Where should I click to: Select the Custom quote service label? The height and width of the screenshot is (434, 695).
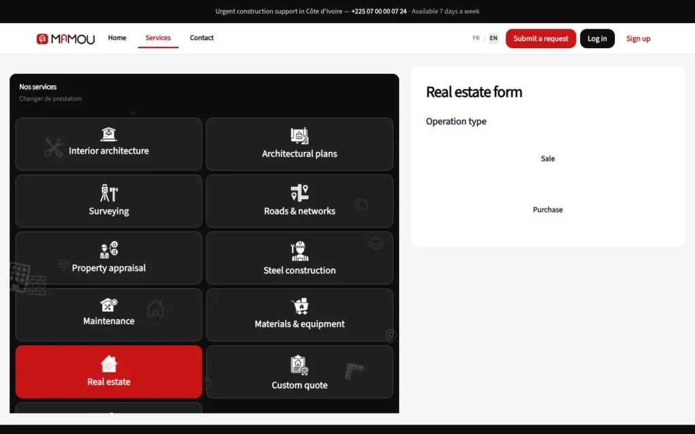tap(299, 385)
